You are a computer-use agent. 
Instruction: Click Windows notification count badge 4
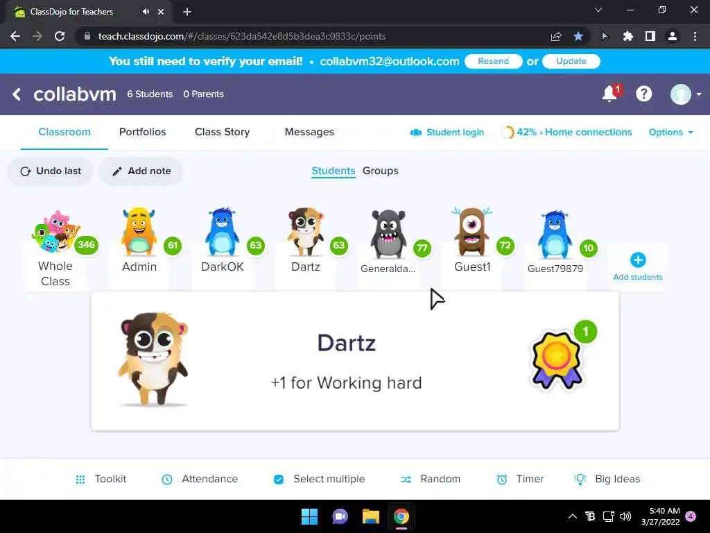tap(691, 516)
